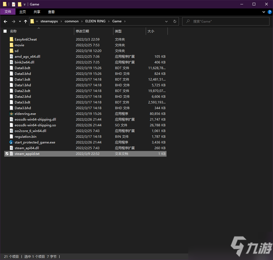Click the address bar folder icon

point(32,21)
